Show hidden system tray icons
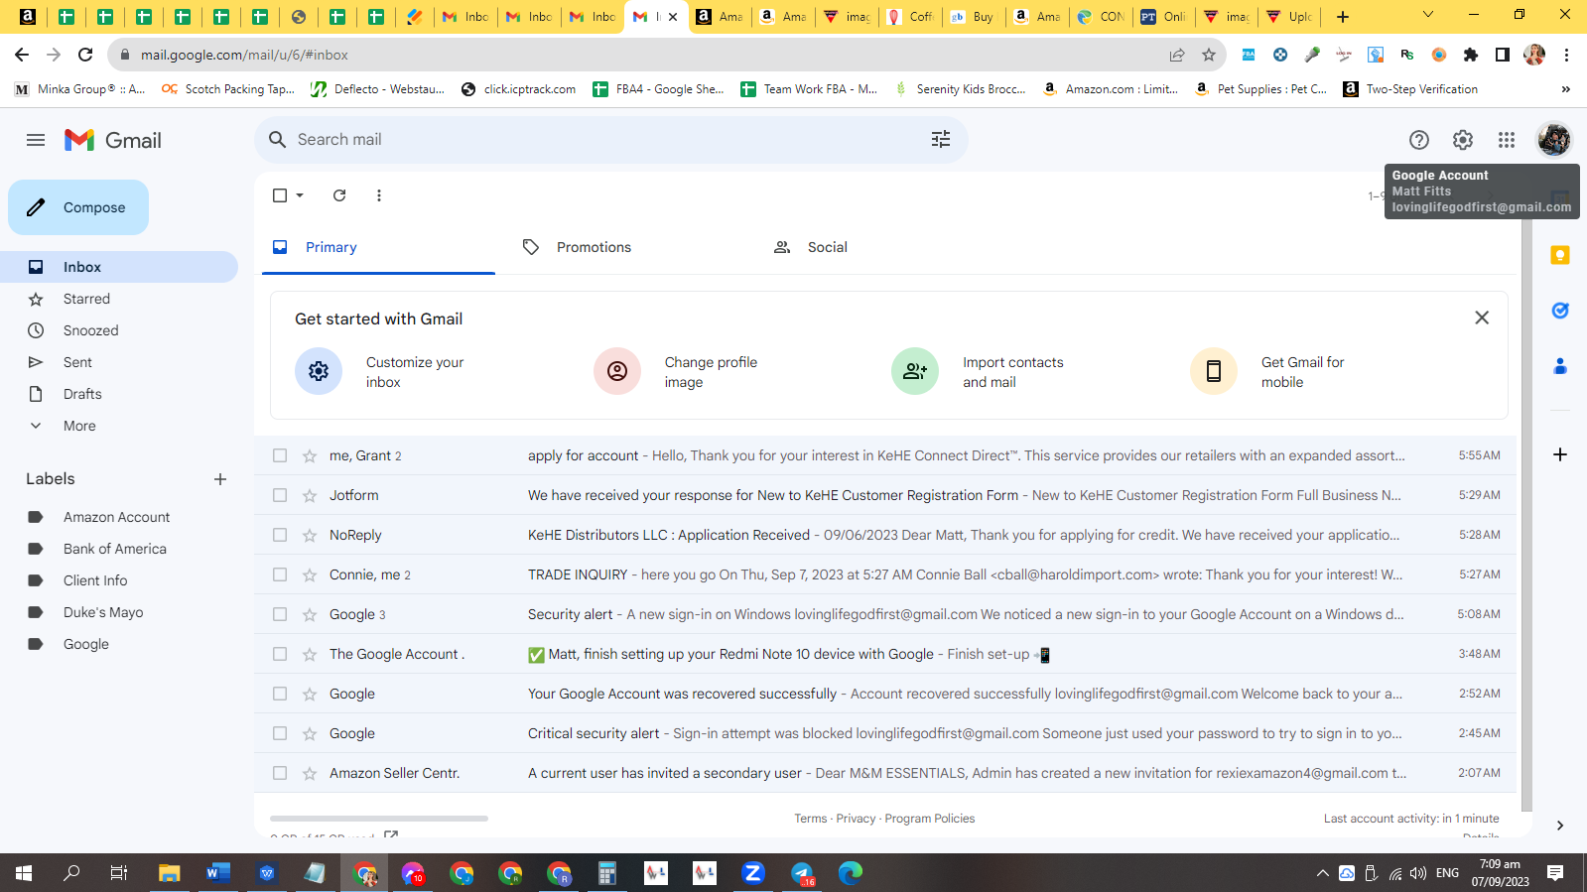Screen dimensions: 1587x892 point(1322,873)
